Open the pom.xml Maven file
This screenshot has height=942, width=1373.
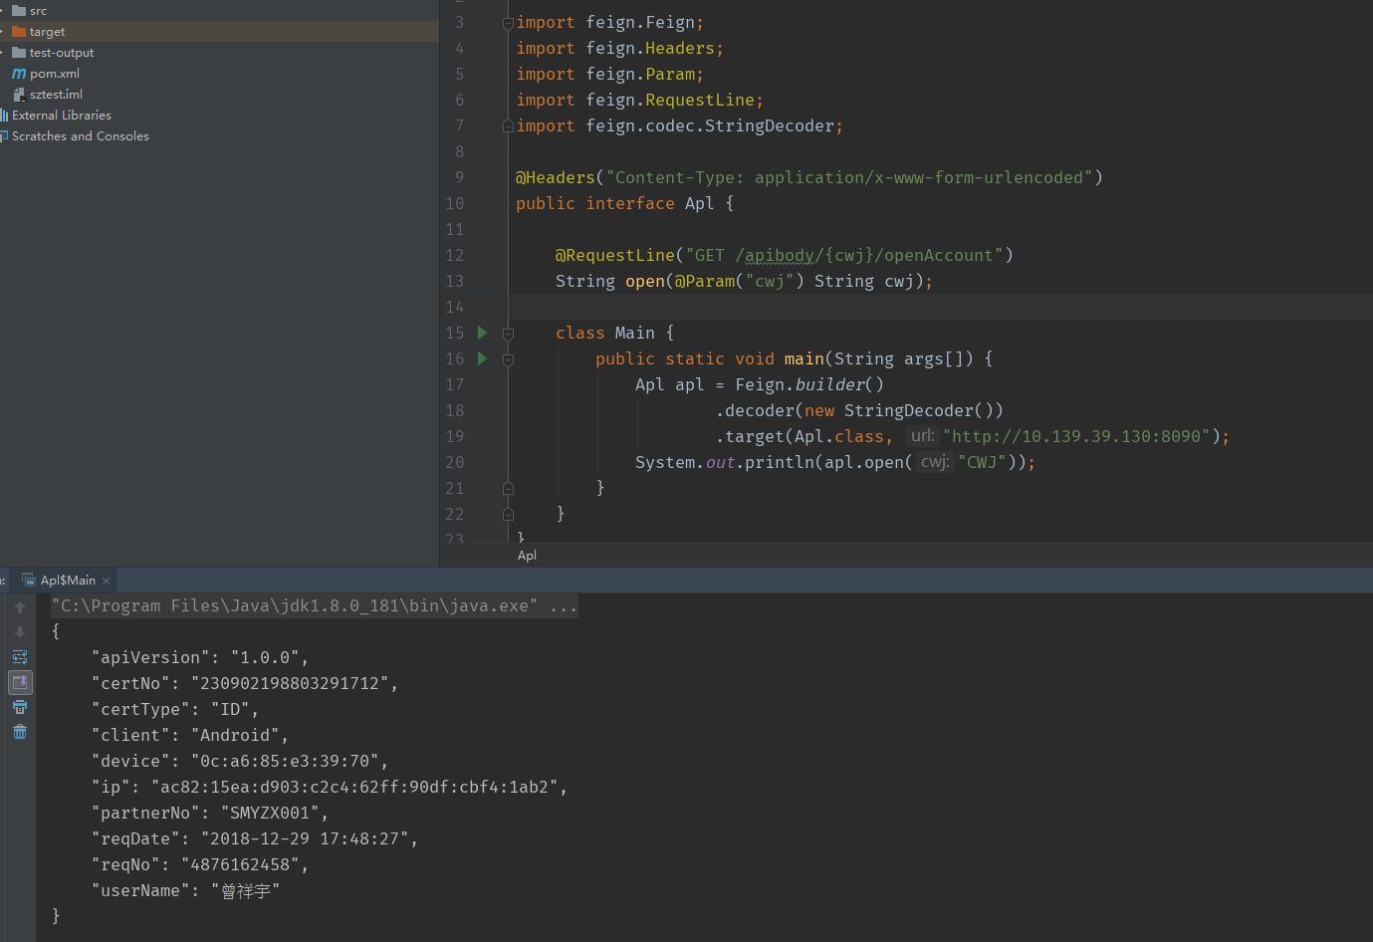[54, 74]
